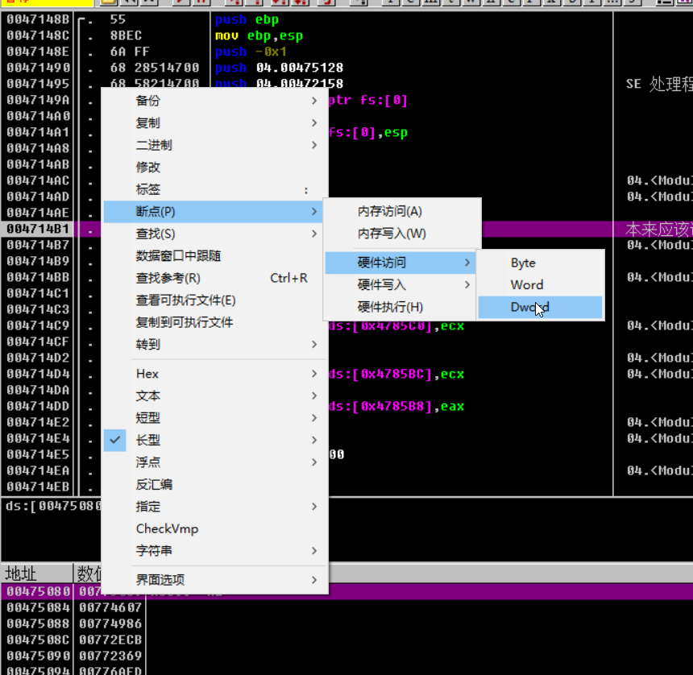Image resolution: width=693 pixels, height=675 pixels.
Task: Set a 硬件执行(H) breakpoint
Action: [x=401, y=307]
